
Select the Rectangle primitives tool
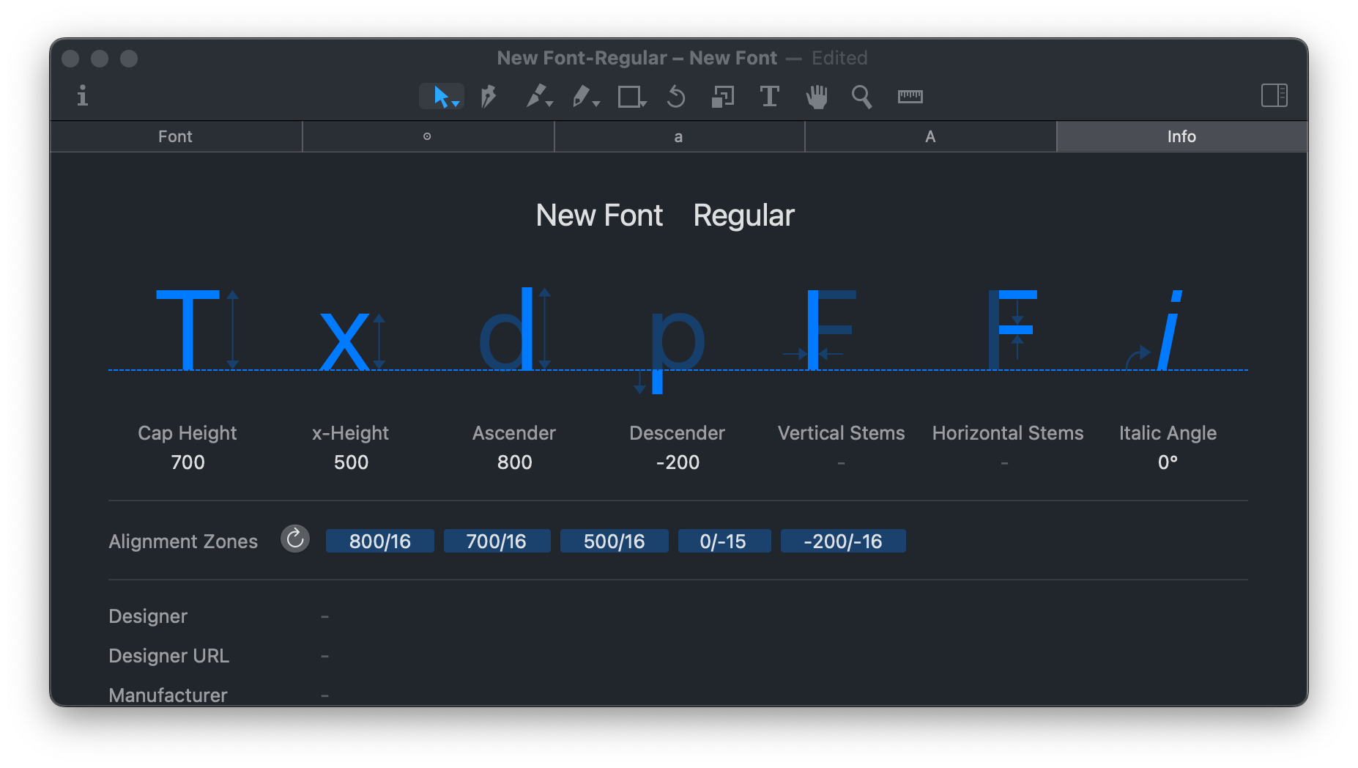pyautogui.click(x=631, y=96)
